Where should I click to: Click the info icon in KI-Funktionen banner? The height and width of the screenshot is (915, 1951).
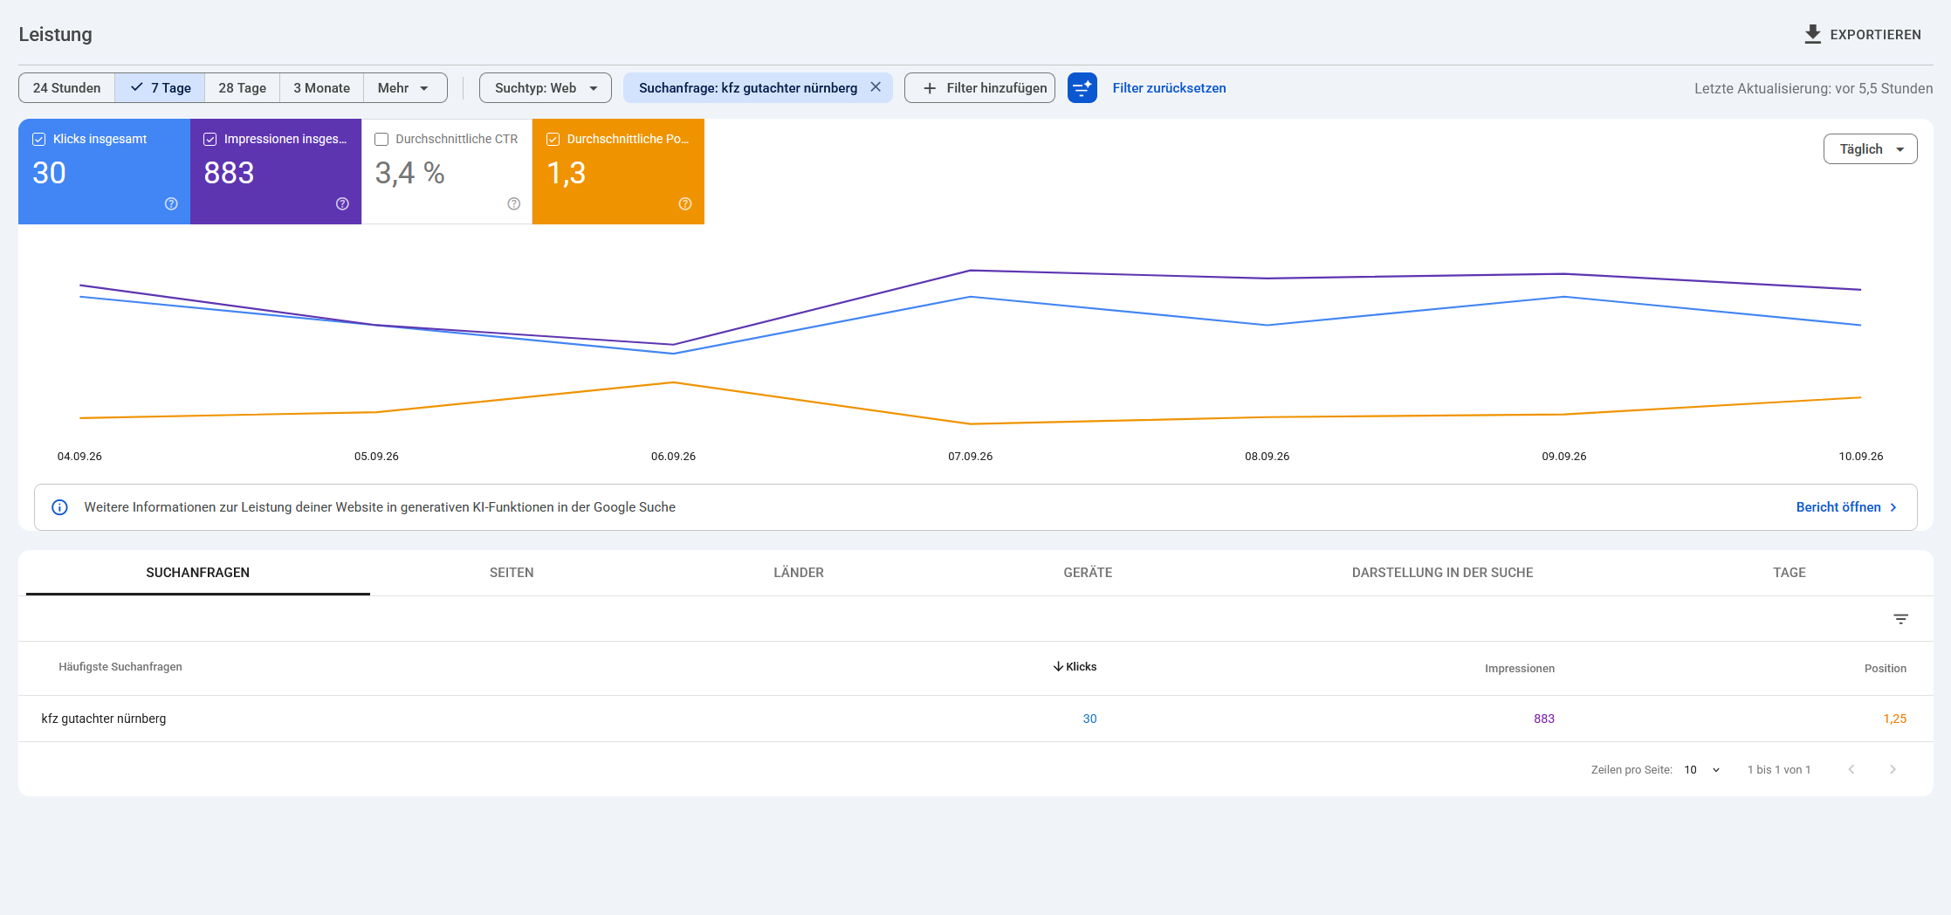tap(59, 507)
